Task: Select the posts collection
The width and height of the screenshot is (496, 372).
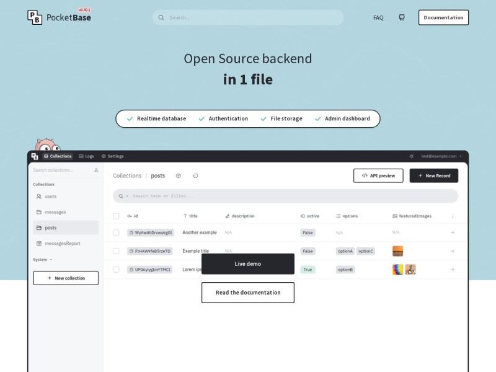Action: [66, 228]
